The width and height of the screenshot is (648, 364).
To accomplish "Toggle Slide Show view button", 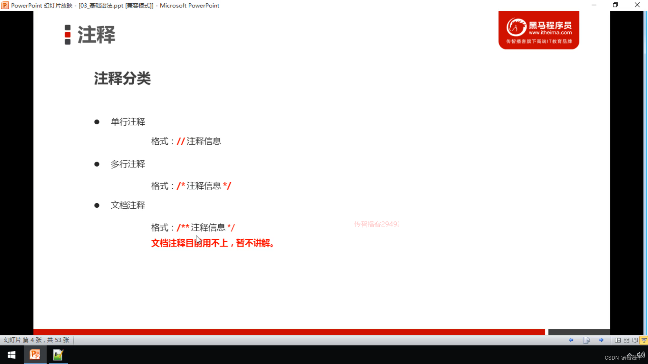I will 644,340.
